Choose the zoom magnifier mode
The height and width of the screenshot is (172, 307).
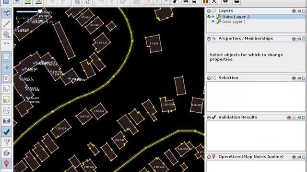6,34
